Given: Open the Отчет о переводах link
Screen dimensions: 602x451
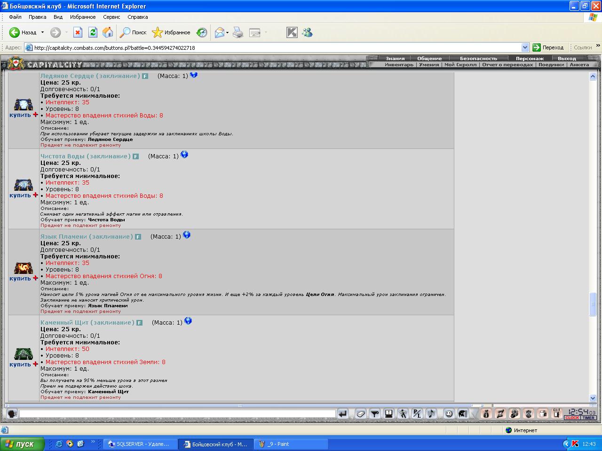Looking at the screenshot, I should [x=507, y=65].
